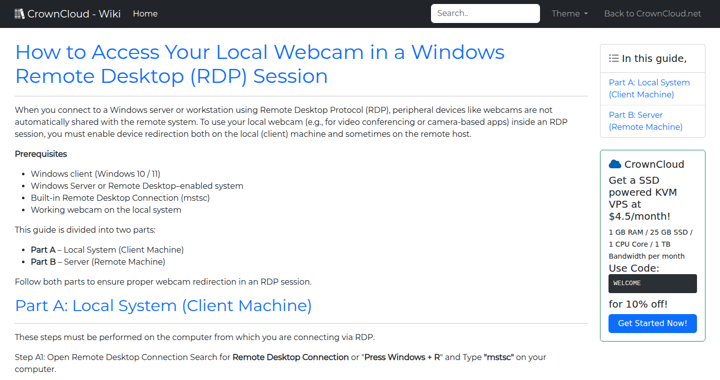Click 'Working webcam on the local system' bullet
The height and width of the screenshot is (380, 720).
coord(106,210)
